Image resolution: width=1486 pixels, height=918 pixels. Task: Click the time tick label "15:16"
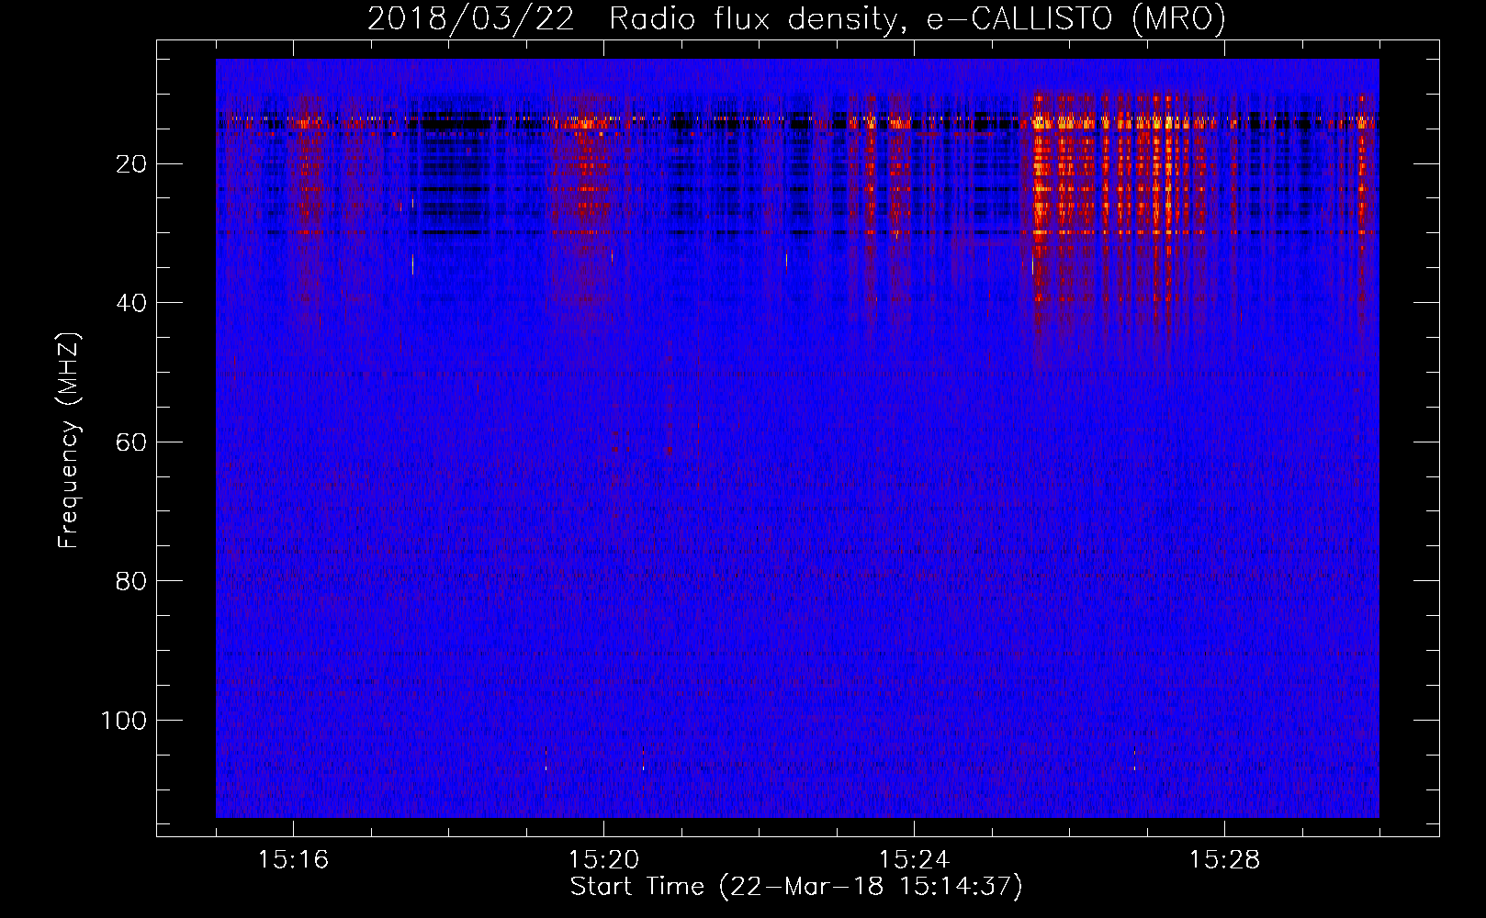294,860
